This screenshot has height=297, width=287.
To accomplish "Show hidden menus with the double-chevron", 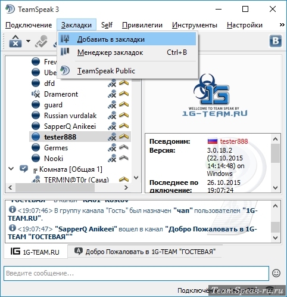I will (282, 25).
